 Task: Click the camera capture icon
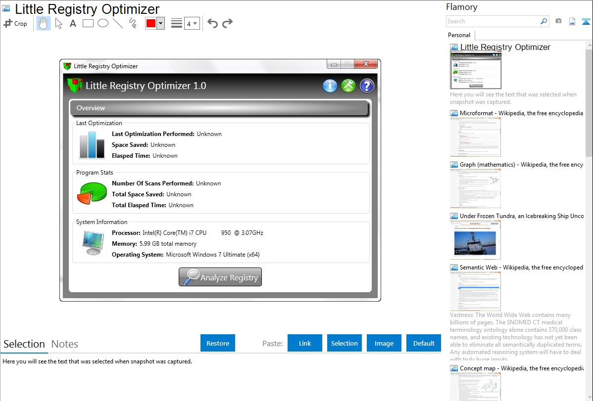(x=558, y=21)
